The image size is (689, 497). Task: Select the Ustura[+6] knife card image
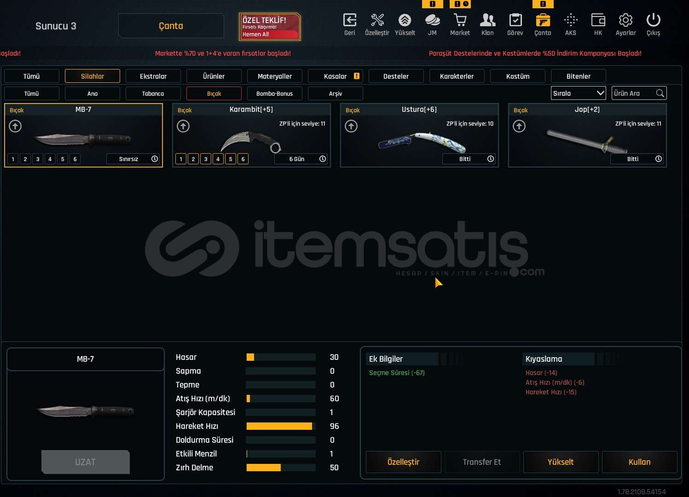[422, 143]
